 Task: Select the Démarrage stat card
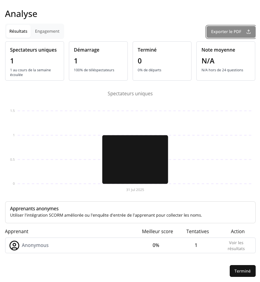tap(98, 61)
